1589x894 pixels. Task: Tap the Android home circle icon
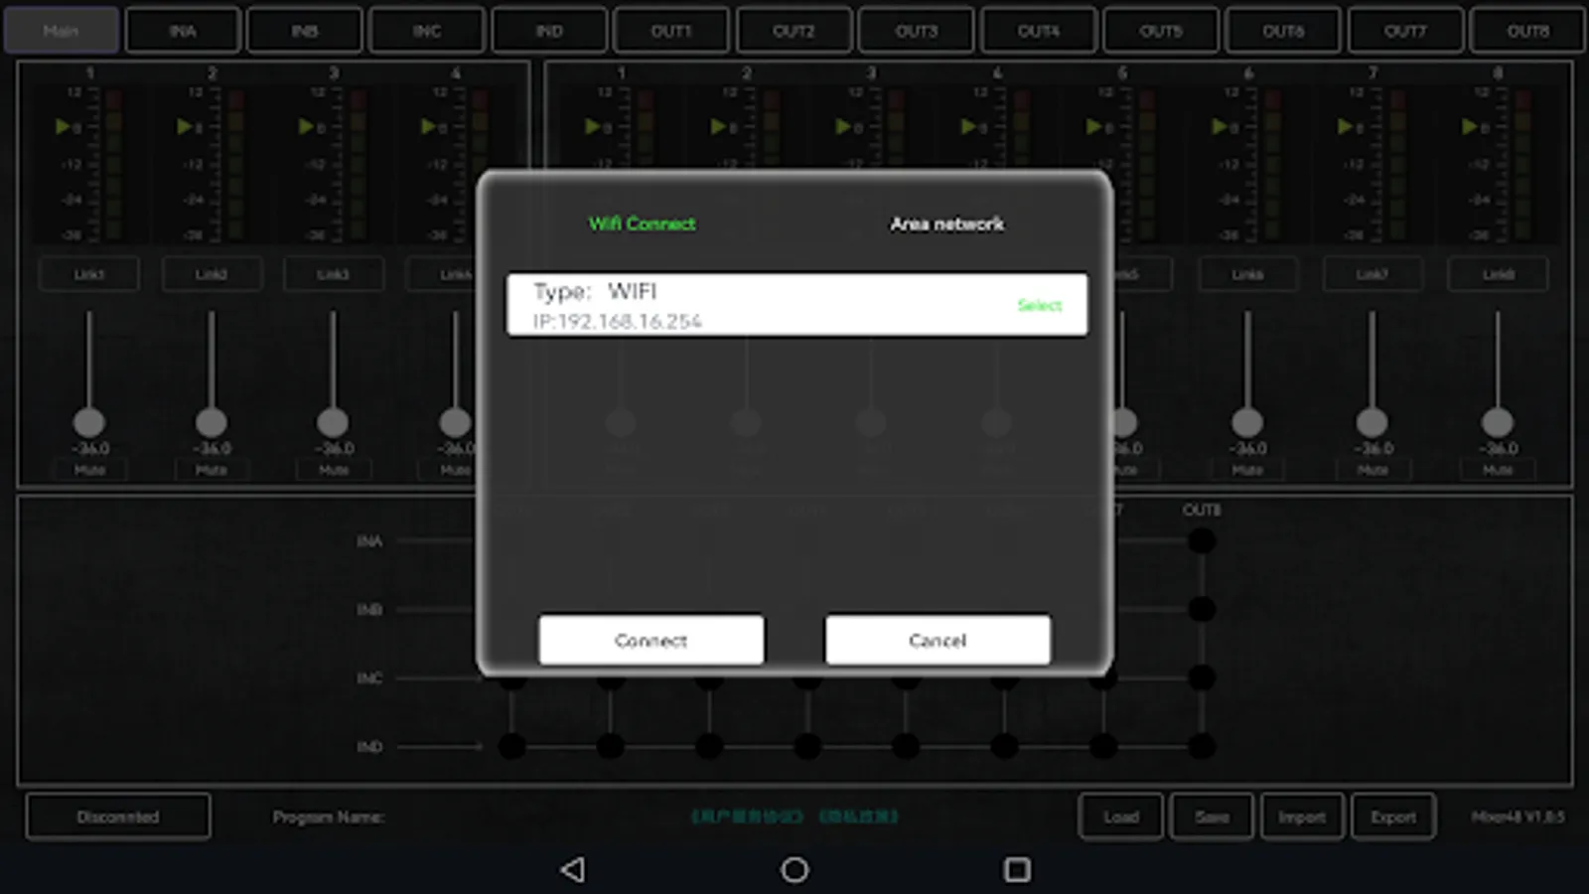coord(794,870)
